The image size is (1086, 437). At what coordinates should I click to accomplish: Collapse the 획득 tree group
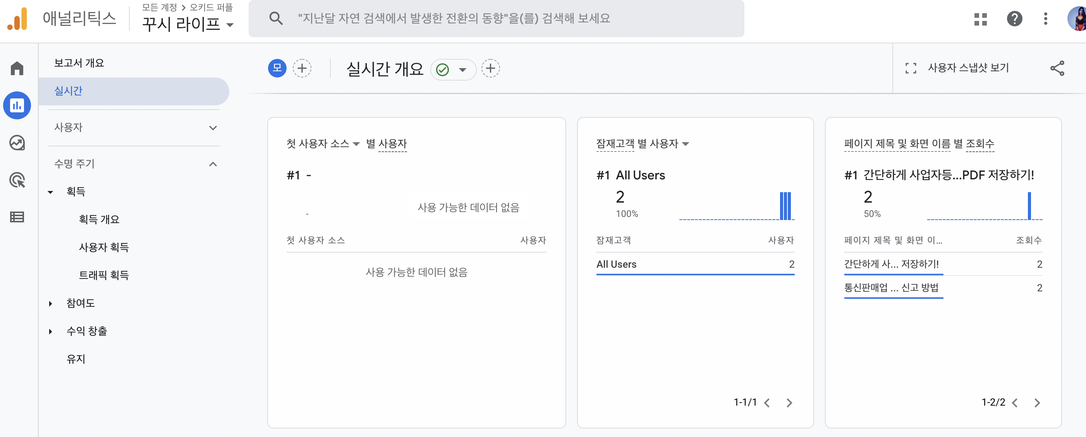click(x=50, y=192)
